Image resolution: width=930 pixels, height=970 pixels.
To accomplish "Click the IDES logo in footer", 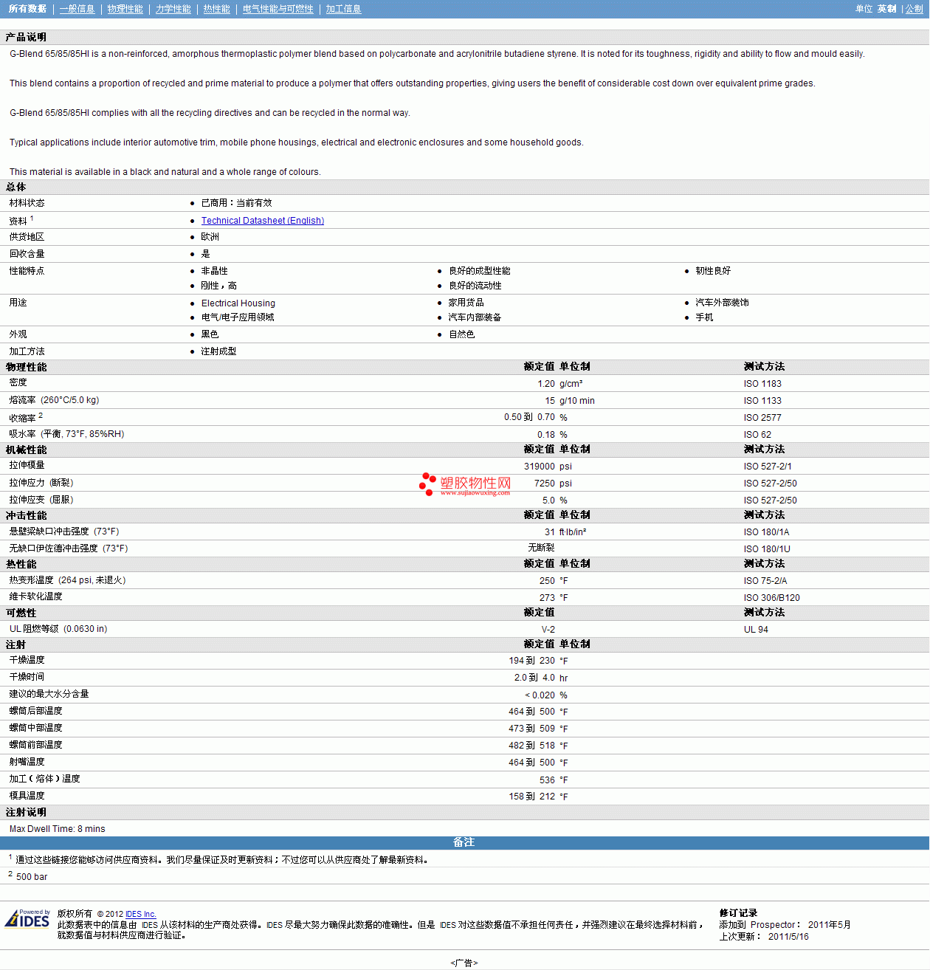I will [x=27, y=918].
